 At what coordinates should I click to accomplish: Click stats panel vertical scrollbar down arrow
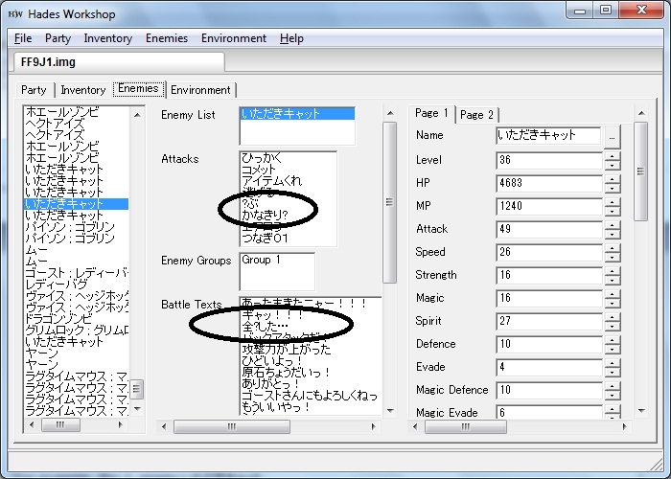pyautogui.click(x=641, y=411)
